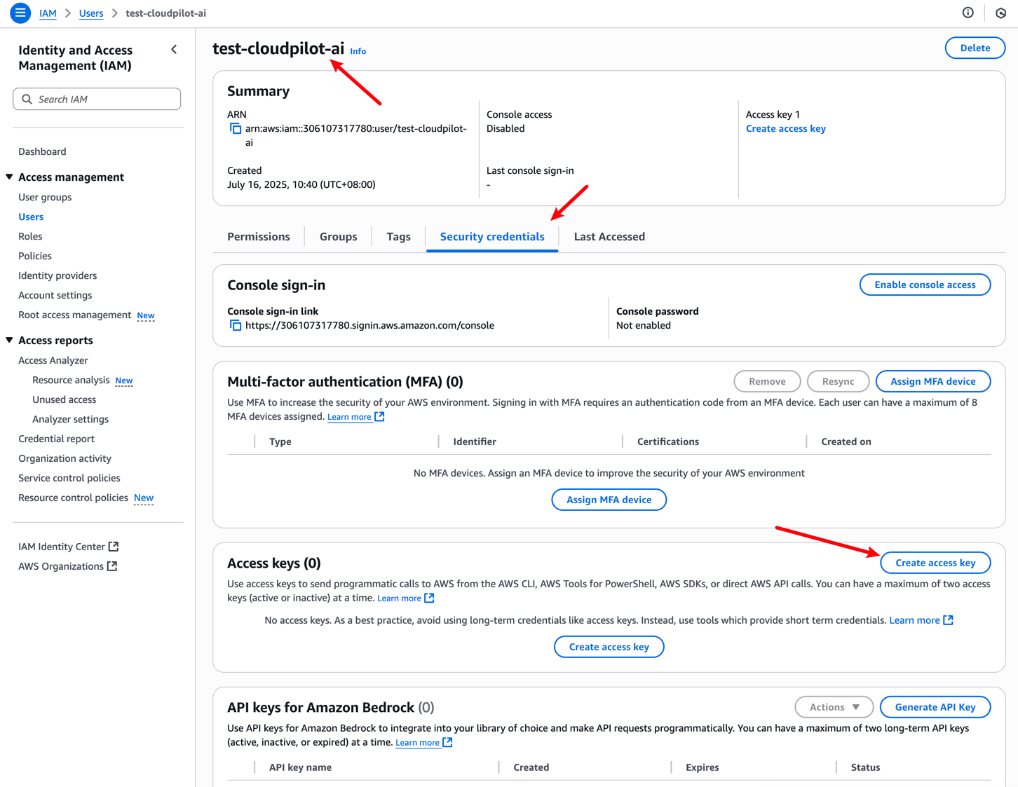The height and width of the screenshot is (787, 1018).
Task: Copy the user ARN
Action: coord(235,128)
